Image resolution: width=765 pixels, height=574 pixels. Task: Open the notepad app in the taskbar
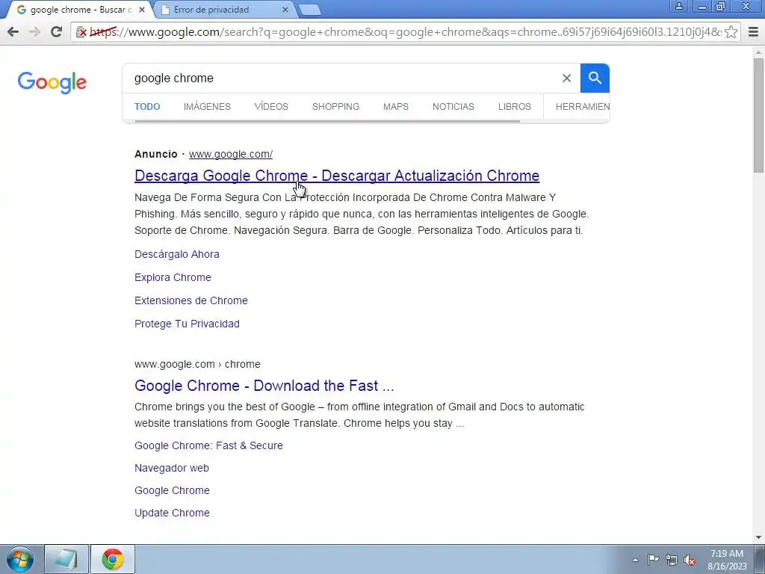coord(66,559)
